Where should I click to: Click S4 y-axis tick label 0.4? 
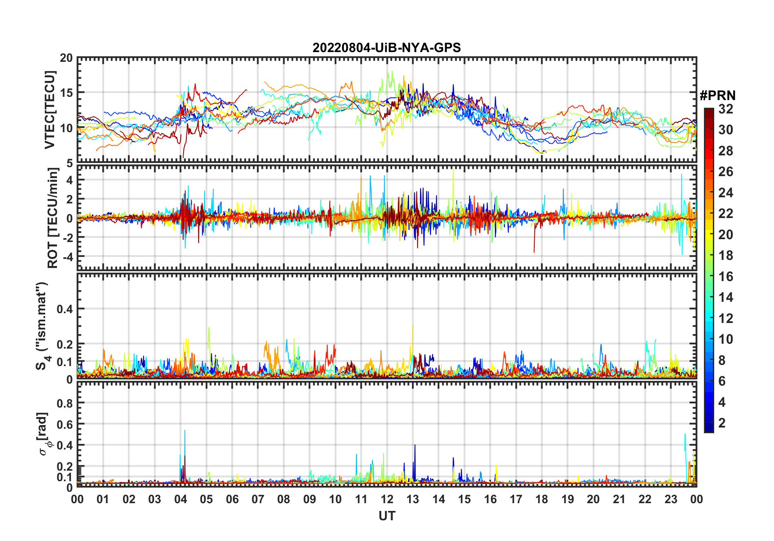pos(65,309)
